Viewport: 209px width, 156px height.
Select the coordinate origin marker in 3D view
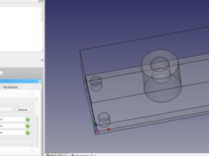(97, 132)
